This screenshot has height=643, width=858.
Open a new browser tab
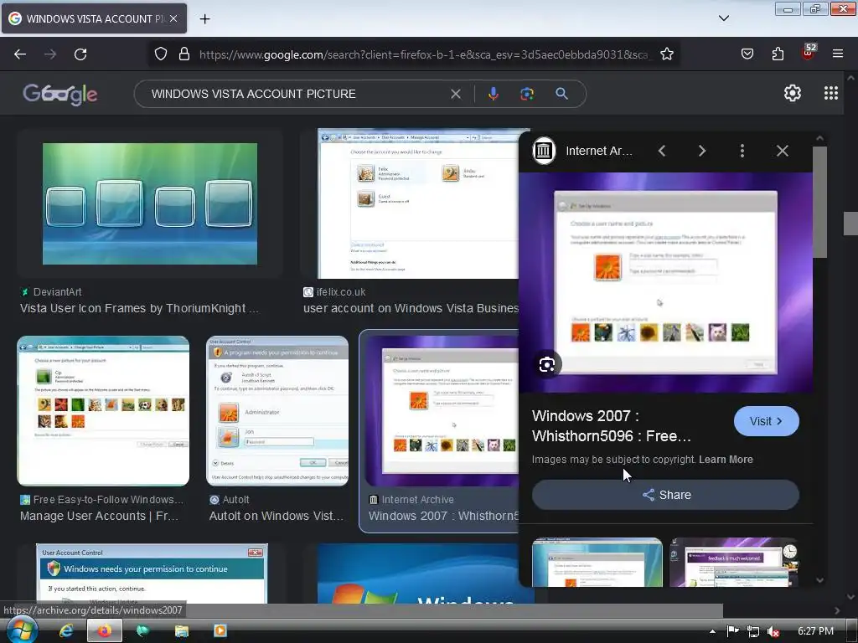tap(204, 18)
